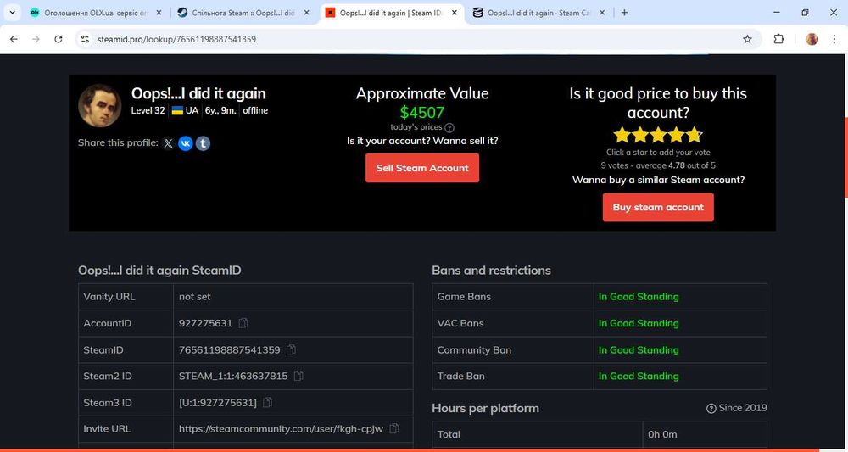Close the Steam community tab

coord(307,13)
